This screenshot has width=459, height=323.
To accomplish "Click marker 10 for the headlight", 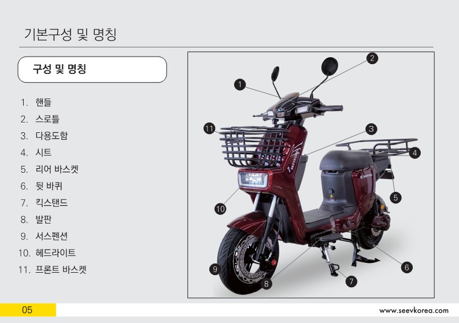I will (x=220, y=209).
